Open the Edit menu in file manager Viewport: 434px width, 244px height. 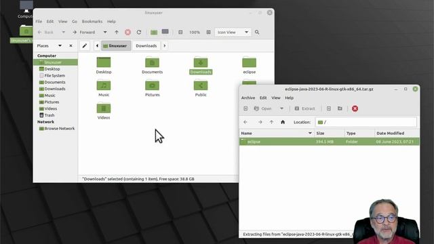click(50, 21)
